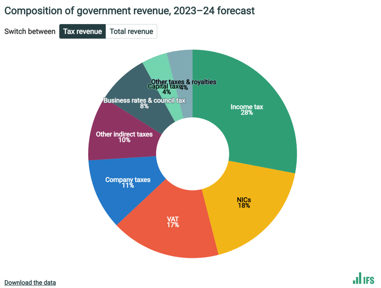Click the Company taxes 11% label

(x=128, y=182)
